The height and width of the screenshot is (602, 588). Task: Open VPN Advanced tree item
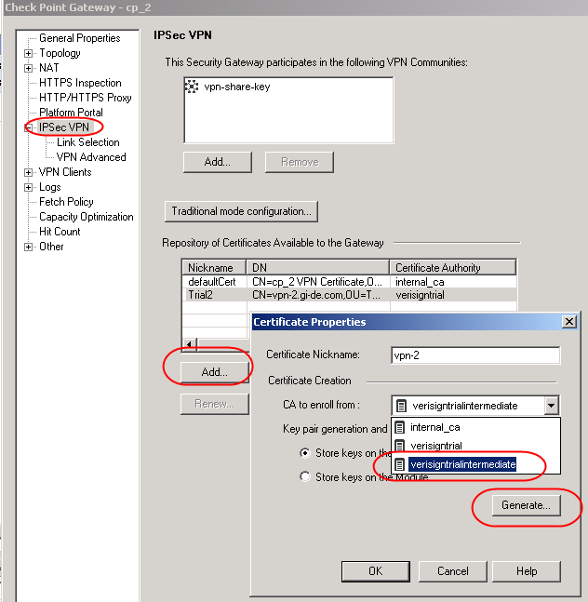[x=91, y=157]
